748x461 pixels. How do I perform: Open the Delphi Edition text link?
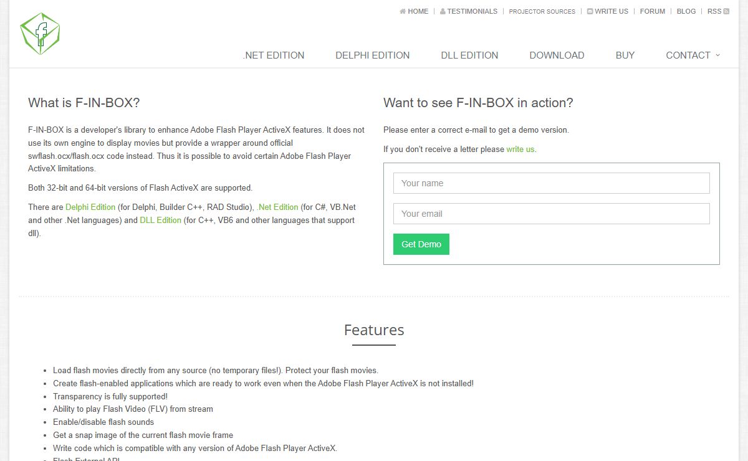90,207
